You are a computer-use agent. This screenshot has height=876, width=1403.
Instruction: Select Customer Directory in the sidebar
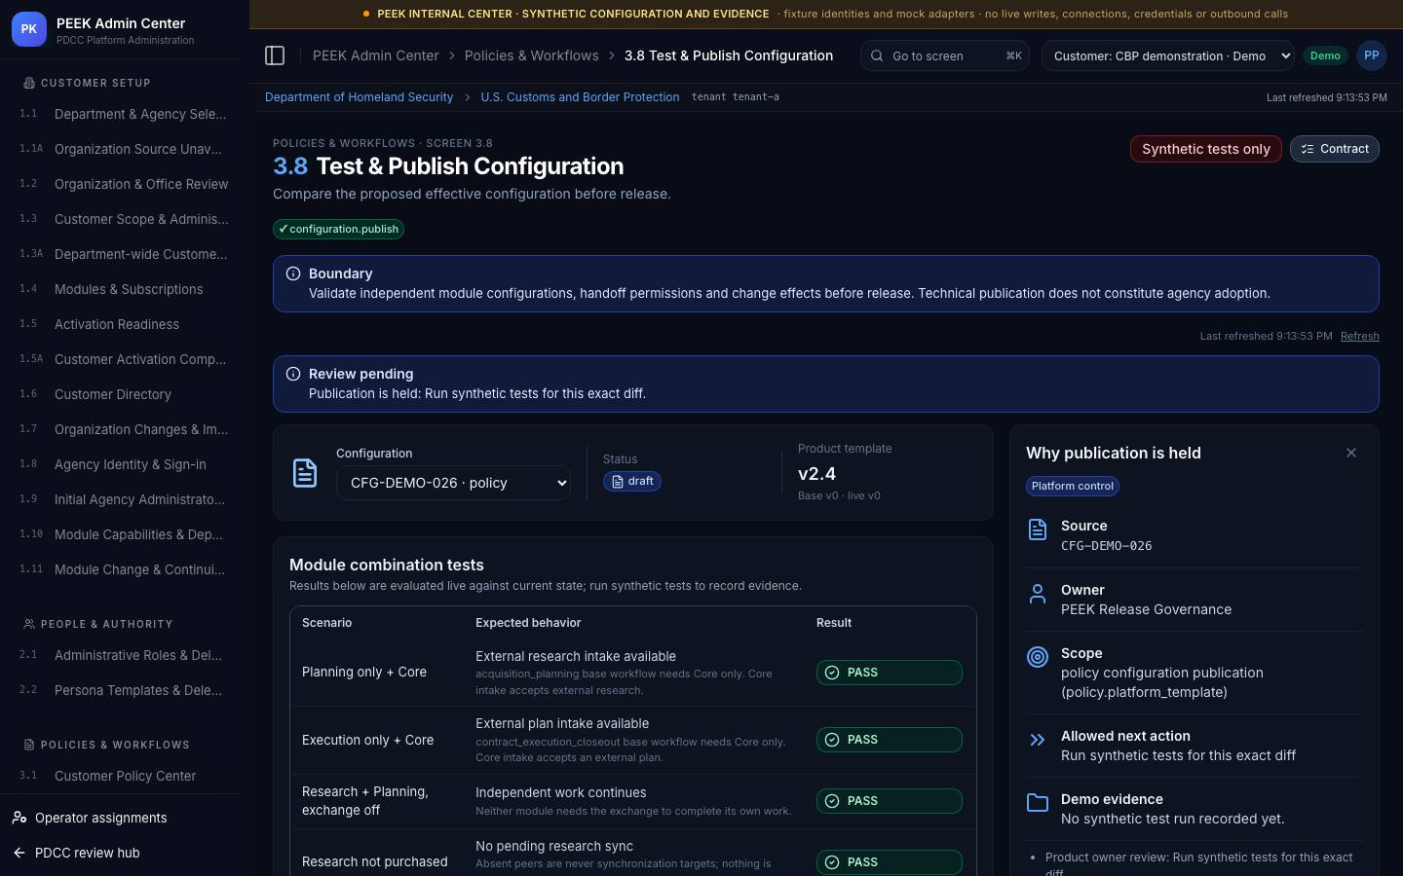click(125, 394)
